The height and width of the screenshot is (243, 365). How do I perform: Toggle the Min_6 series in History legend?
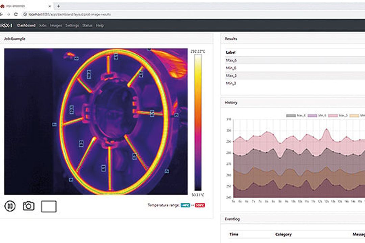[x=317, y=115]
